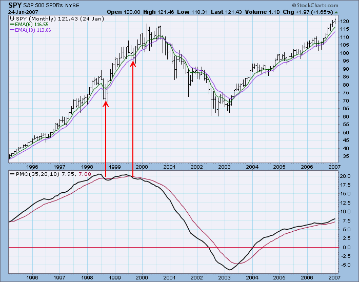The width and height of the screenshot is (359, 282).
Task: Click the -2.5 label on the PMO axis
Action: 346,256
